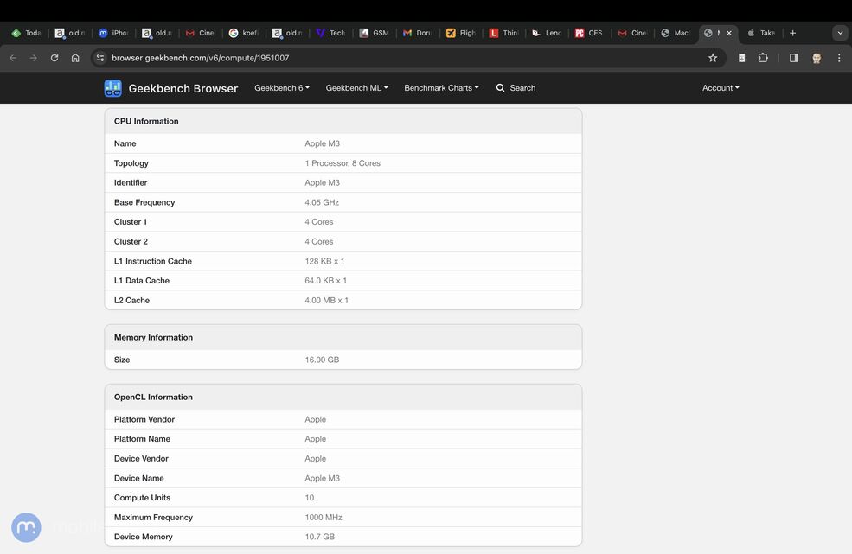Switch to the CES tab

pos(590,33)
